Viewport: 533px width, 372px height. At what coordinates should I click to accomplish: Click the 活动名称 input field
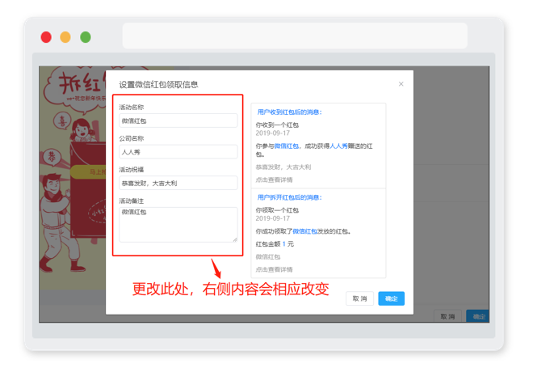click(x=178, y=120)
